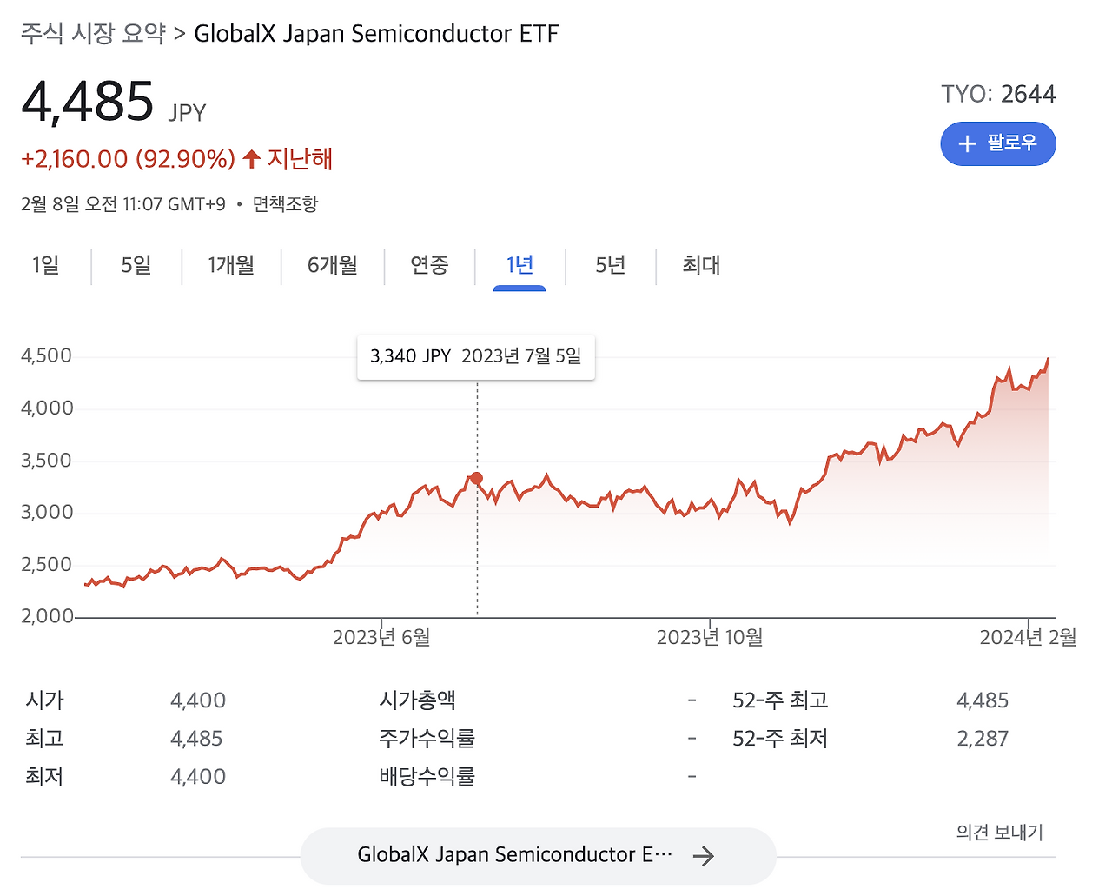Select the 5년 chart range
The height and width of the screenshot is (896, 1112).
[x=610, y=266]
